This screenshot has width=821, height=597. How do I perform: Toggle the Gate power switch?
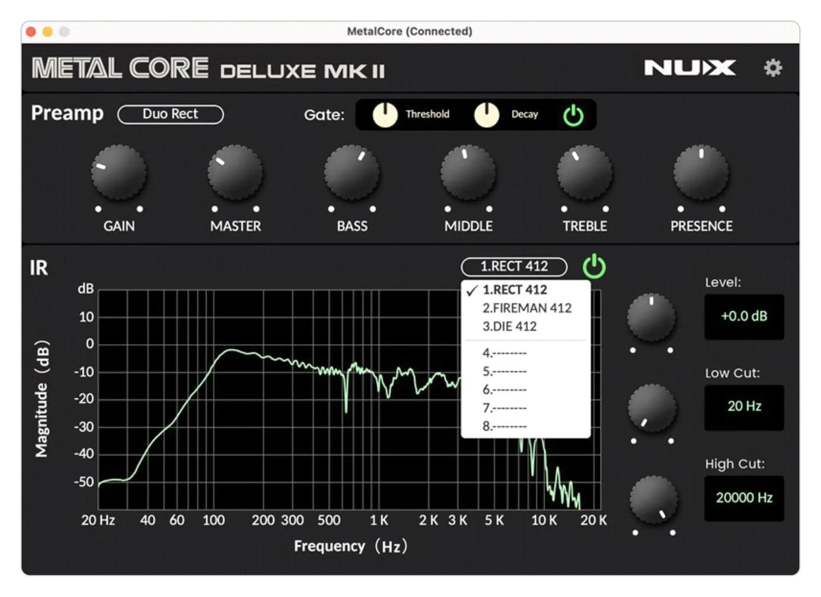(574, 114)
